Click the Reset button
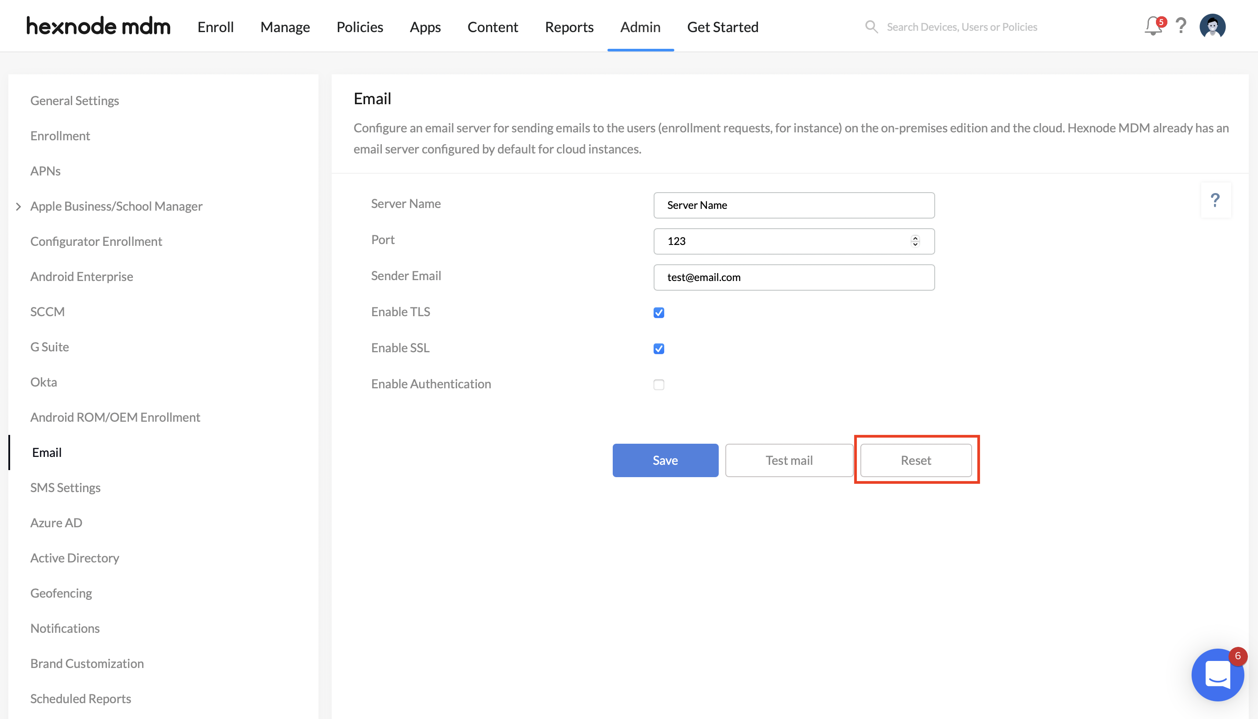Image resolution: width=1258 pixels, height=719 pixels. [x=916, y=460]
